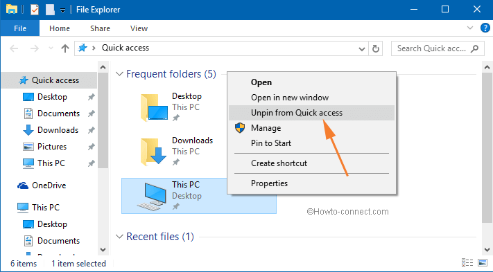Select pinned This PC in sidebar
The width and height of the screenshot is (493, 272).
pyautogui.click(x=51, y=163)
